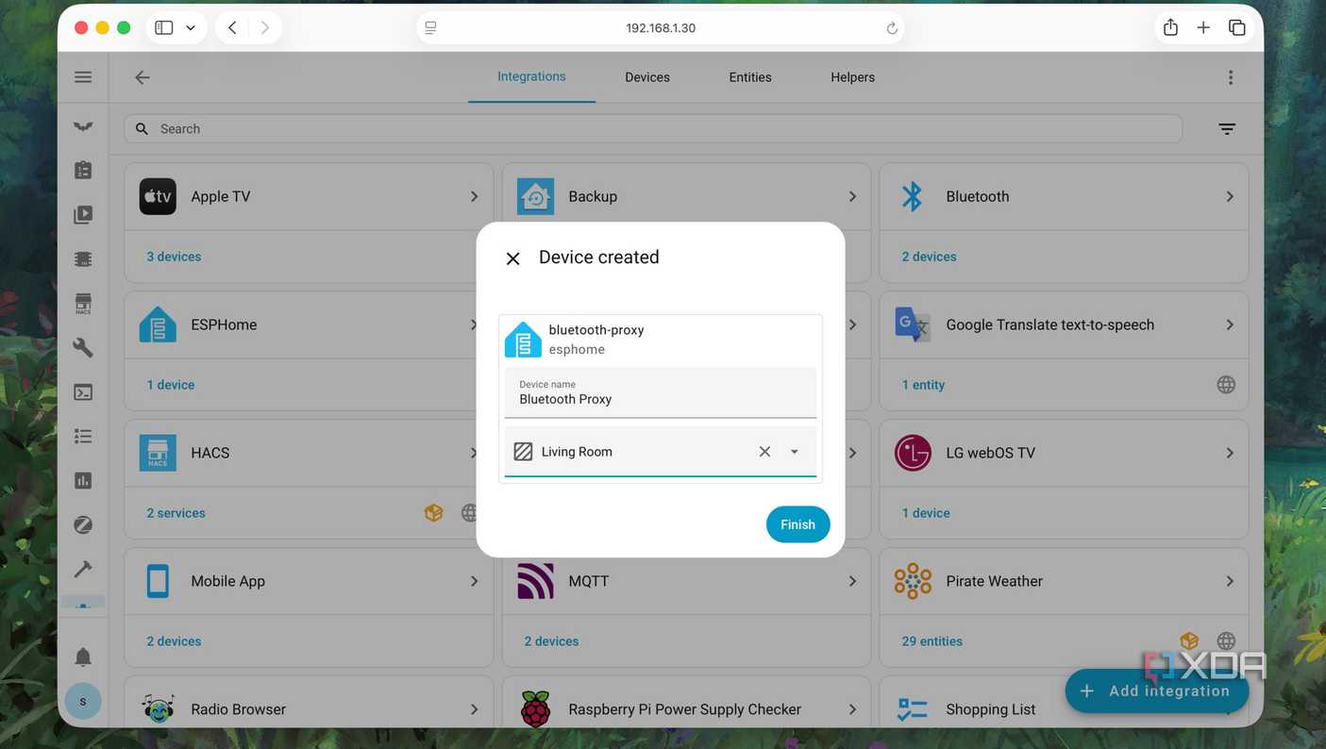Switch to the Helpers tab
Screen dimensions: 1326x749
click(852, 77)
